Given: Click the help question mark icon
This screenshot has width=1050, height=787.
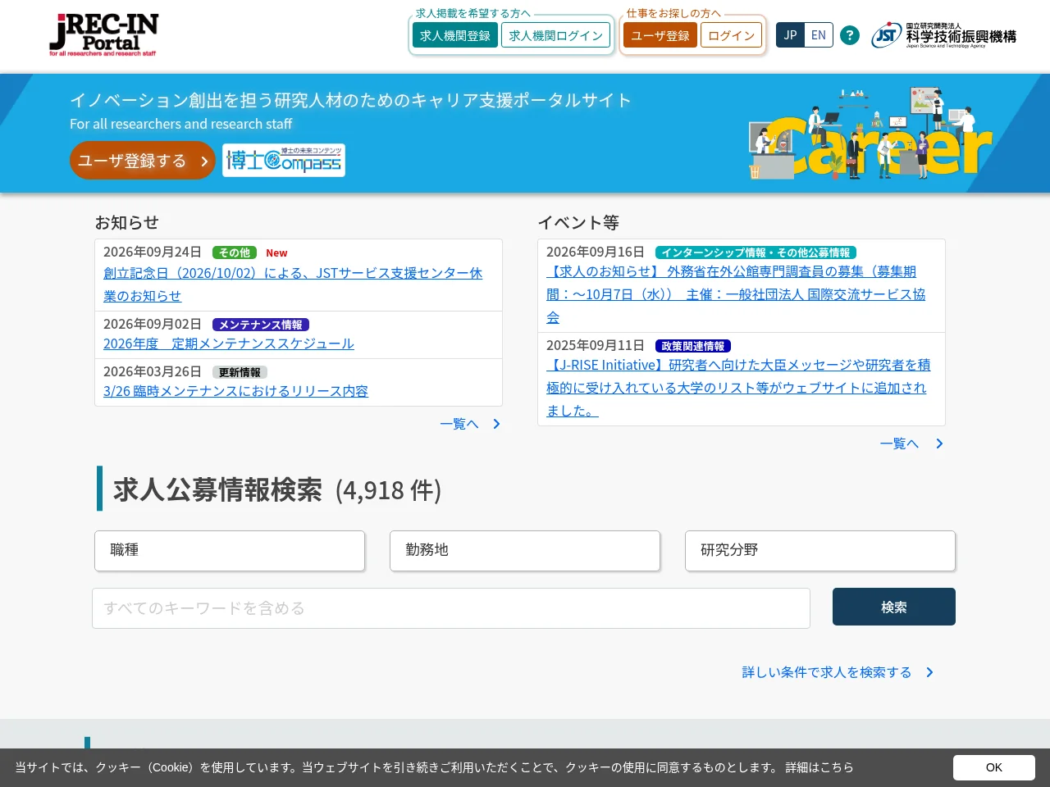Looking at the screenshot, I should 850,35.
